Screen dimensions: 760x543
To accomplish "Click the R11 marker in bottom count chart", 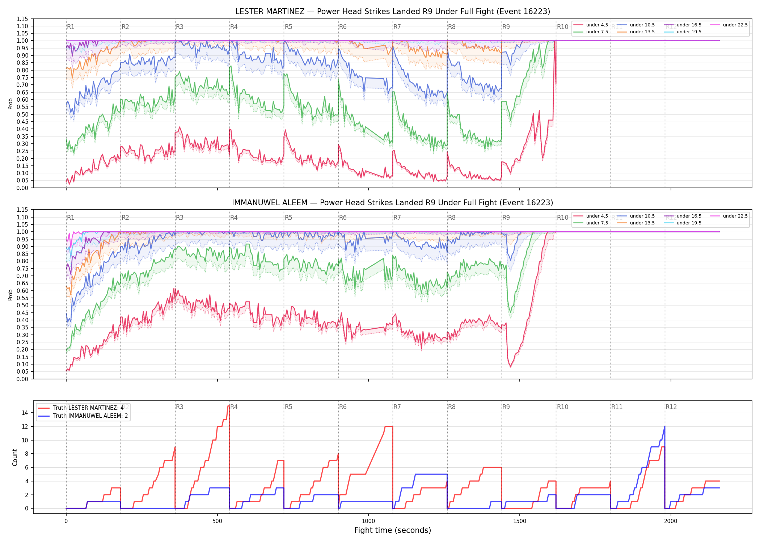I will click(617, 407).
